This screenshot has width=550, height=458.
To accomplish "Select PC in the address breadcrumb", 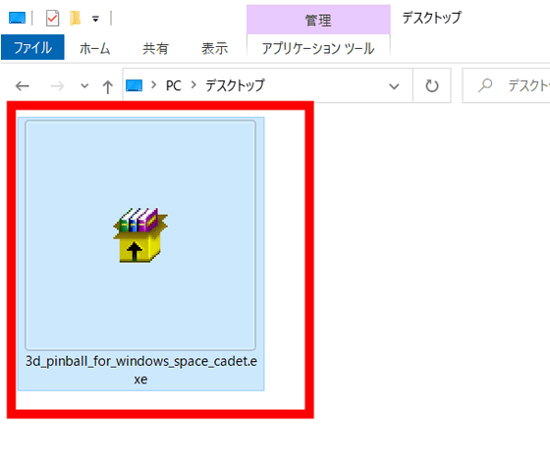I will [174, 85].
